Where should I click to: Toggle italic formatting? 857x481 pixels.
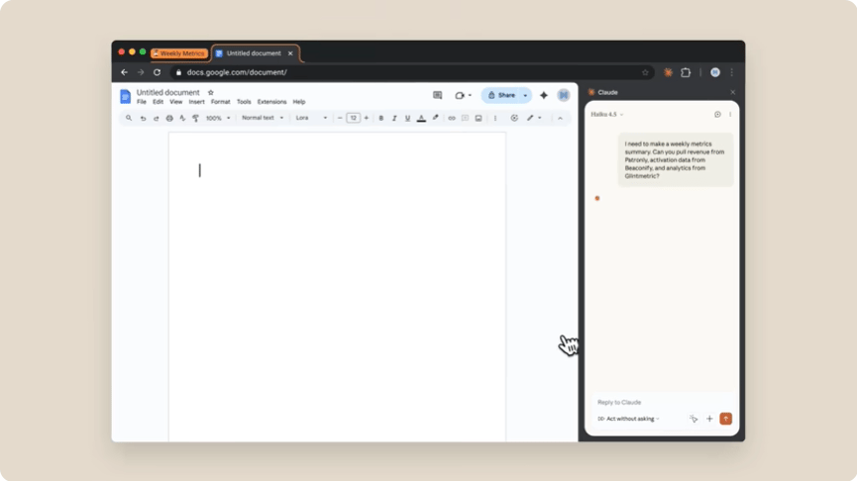coord(394,118)
